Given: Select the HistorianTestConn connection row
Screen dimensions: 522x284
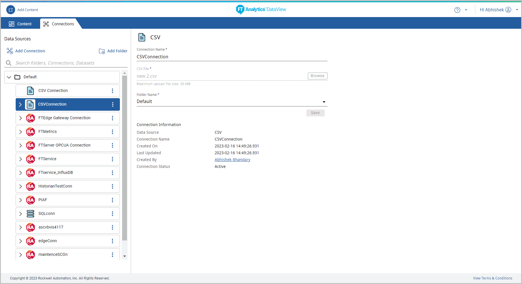Looking at the screenshot, I should 68,186.
